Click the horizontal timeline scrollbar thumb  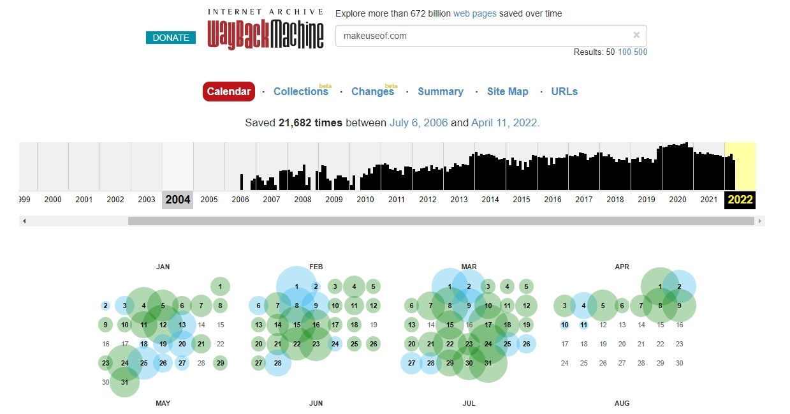(441, 221)
